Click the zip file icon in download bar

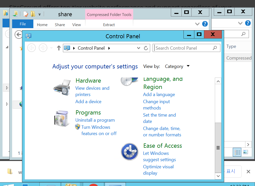[10, 171]
